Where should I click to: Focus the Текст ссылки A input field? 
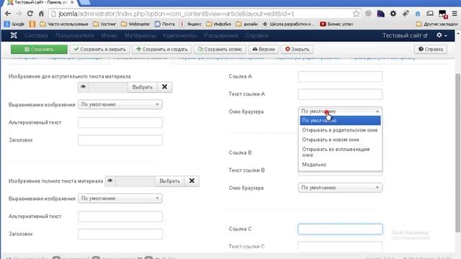(x=340, y=94)
